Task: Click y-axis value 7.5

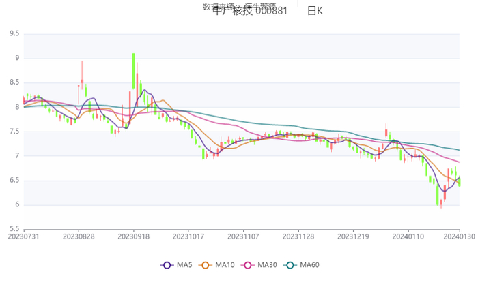Action: [14, 132]
